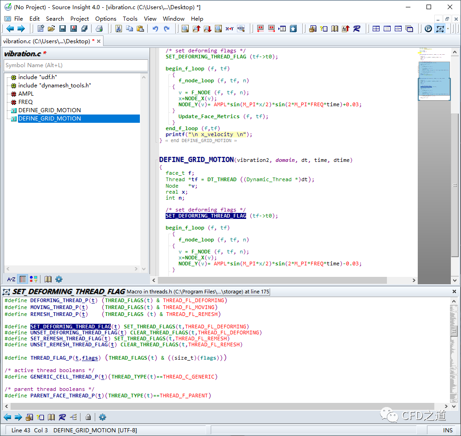Click the Print icon in the toolbar
Image resolution: width=461 pixels, height=436 pixels.
[x=99, y=29]
